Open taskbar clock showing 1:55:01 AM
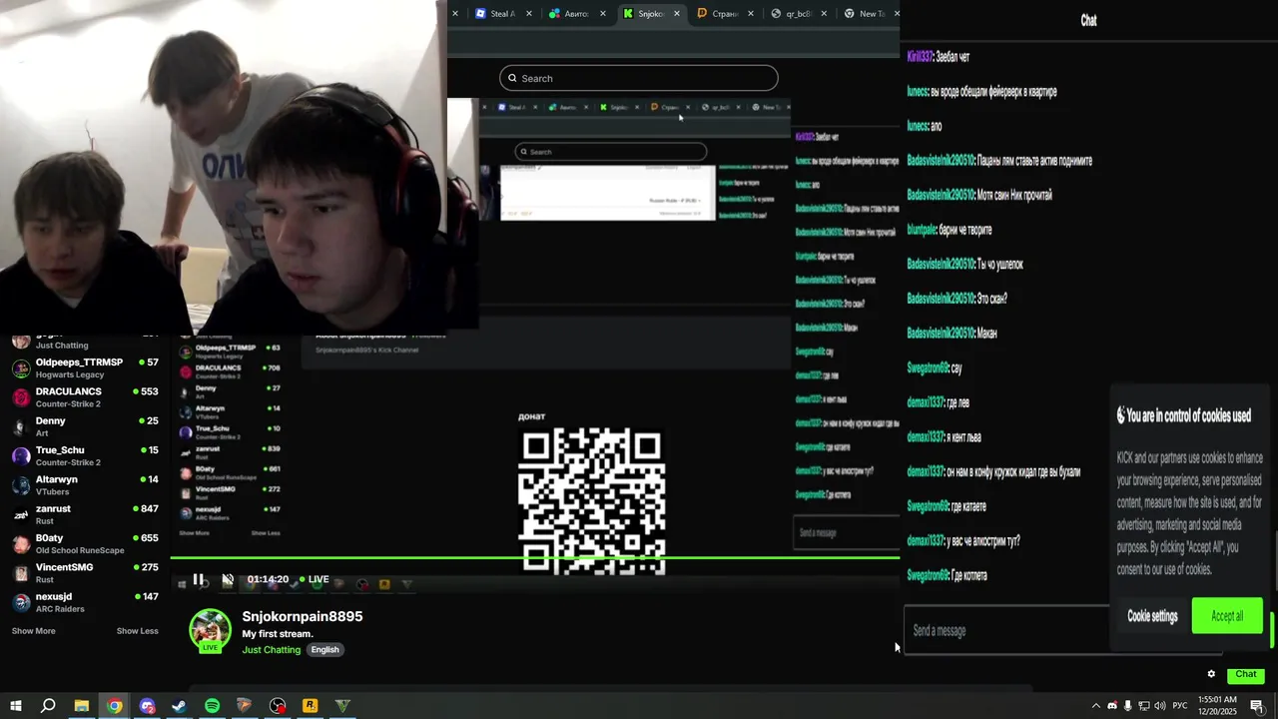 point(1218,706)
